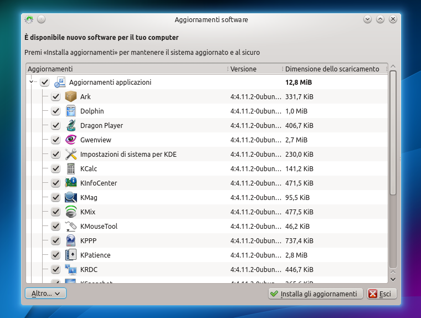Select the KPPP row name
The width and height of the screenshot is (421, 318).
click(x=88, y=240)
